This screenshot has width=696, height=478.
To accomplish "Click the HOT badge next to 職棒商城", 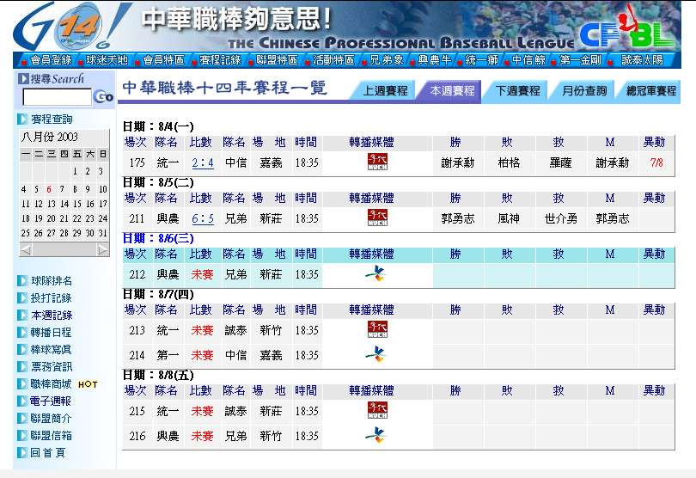I will pyautogui.click(x=88, y=384).
